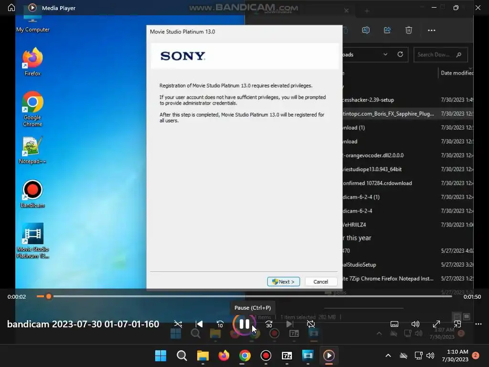Toggle shuffle in Media Player
Screen dimensions: 489x367
click(178, 324)
